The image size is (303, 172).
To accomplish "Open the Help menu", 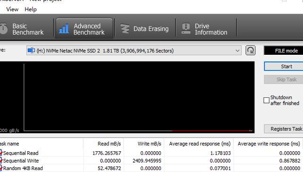I will click(x=31, y=9).
